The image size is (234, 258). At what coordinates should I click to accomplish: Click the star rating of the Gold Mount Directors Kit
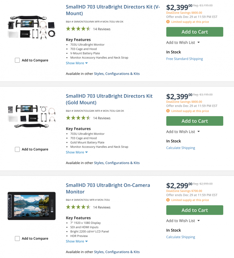[x=78, y=118]
